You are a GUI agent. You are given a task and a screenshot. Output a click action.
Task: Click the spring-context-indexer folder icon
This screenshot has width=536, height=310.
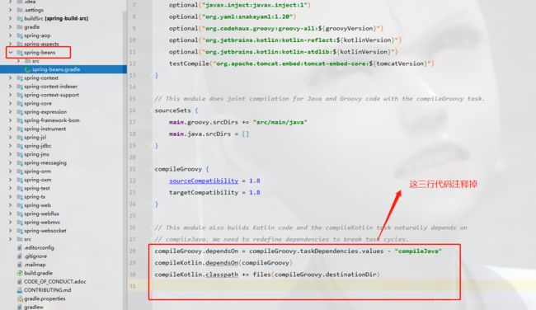pos(20,87)
